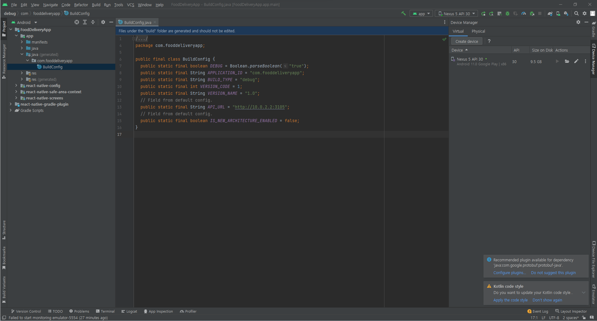Click Apply Changes and Restart Activity icon
This screenshot has width=597, height=321.
point(491,14)
